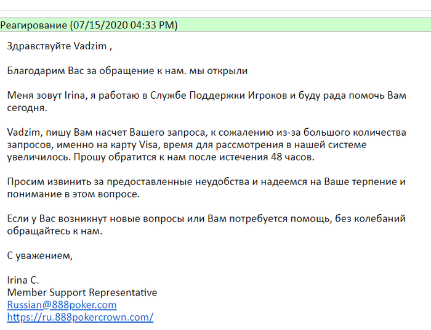Click the word сегодня

26,107
